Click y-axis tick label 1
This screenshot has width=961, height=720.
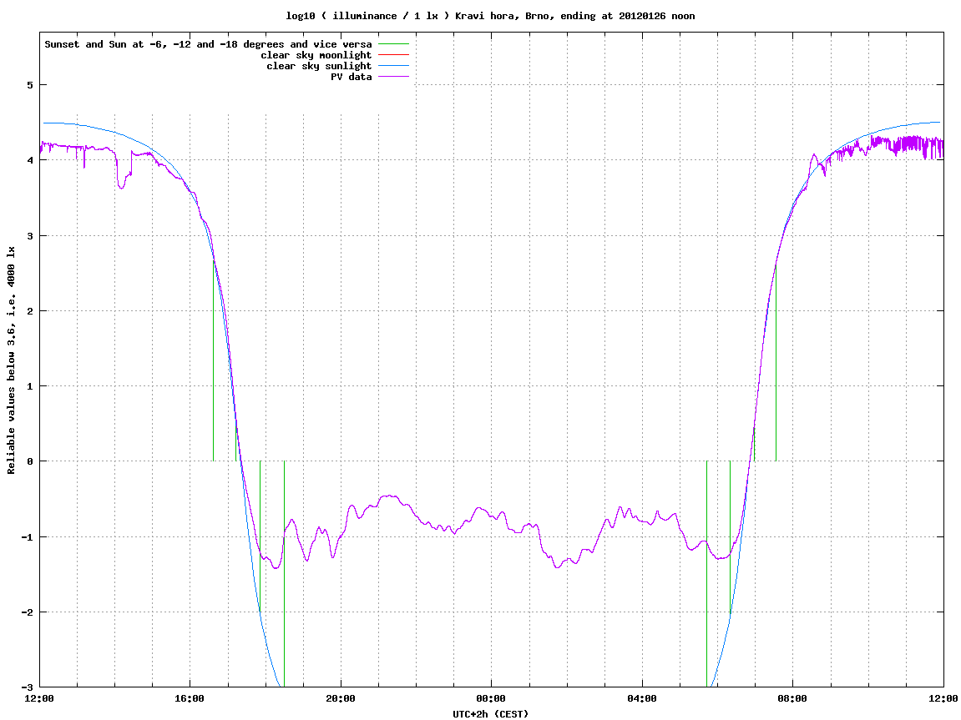[29, 386]
